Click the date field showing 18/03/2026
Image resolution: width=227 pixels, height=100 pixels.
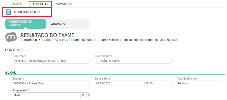(120, 83)
